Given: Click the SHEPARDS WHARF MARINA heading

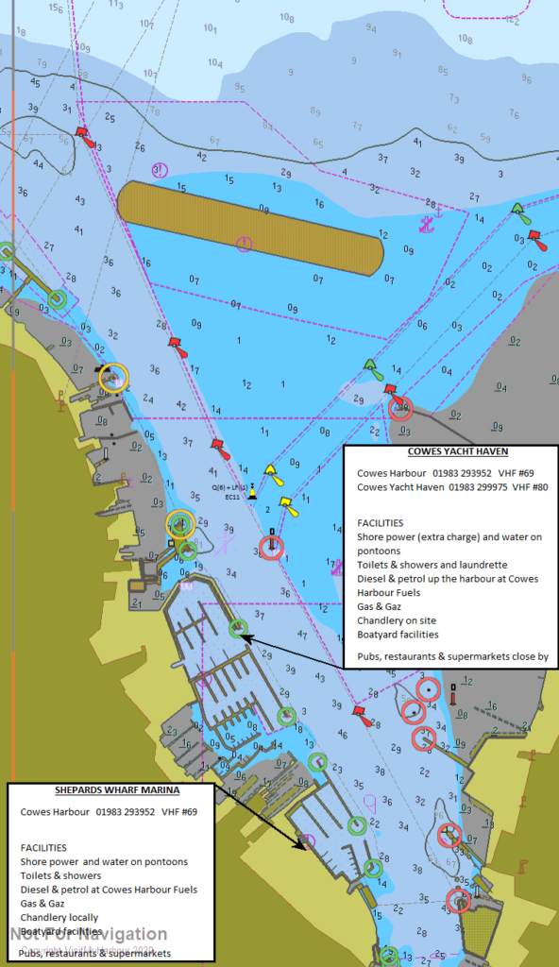Looking at the screenshot, I should point(117,790).
